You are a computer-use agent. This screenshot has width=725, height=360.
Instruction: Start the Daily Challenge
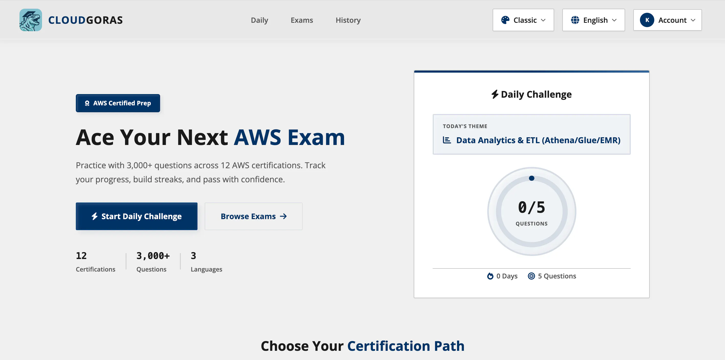point(137,216)
